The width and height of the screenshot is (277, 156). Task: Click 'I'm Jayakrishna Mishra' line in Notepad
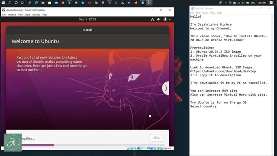click(211, 24)
